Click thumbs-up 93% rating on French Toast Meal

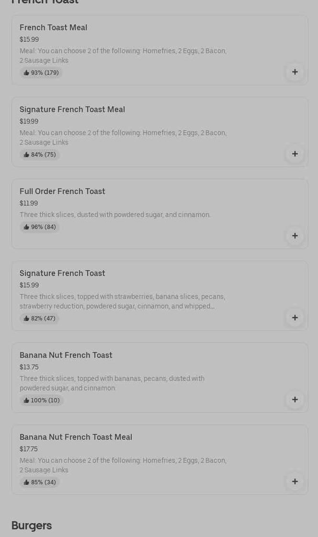(41, 73)
